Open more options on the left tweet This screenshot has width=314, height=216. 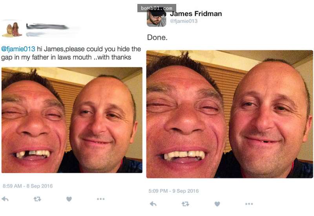tap(101, 199)
